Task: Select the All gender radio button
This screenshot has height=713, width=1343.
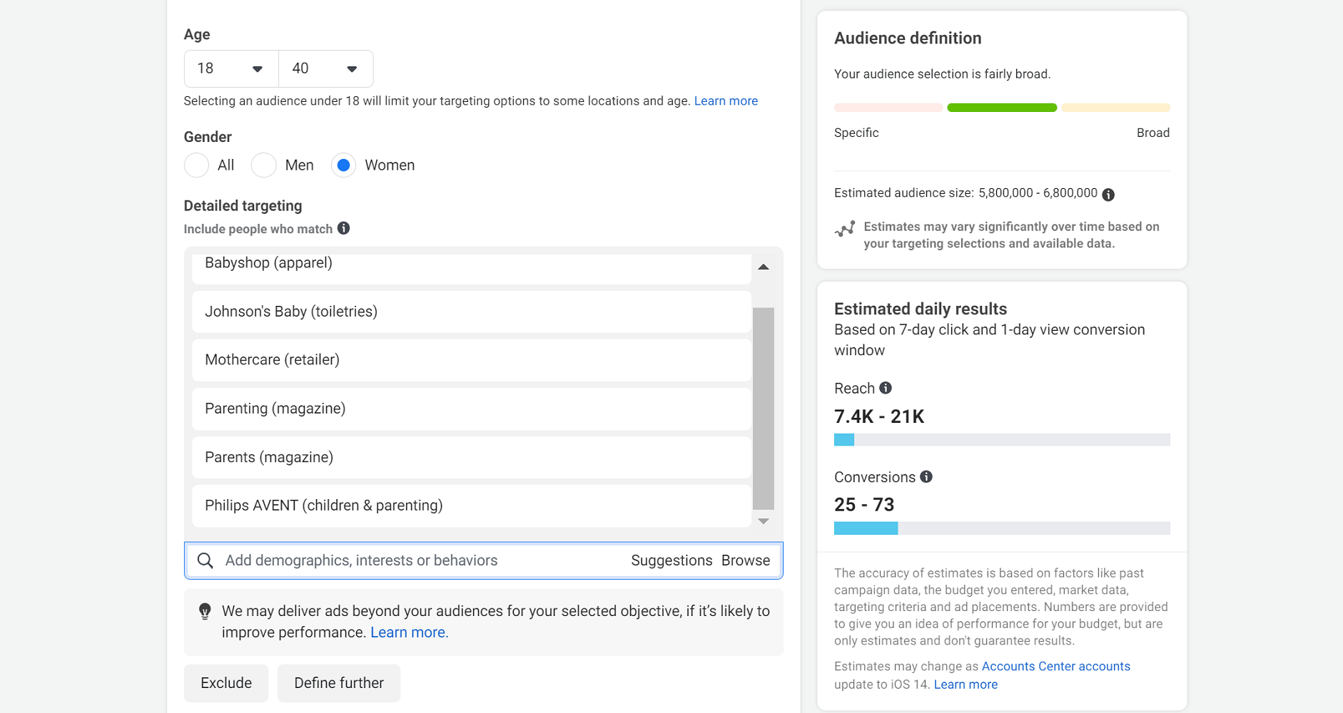Action: point(196,165)
